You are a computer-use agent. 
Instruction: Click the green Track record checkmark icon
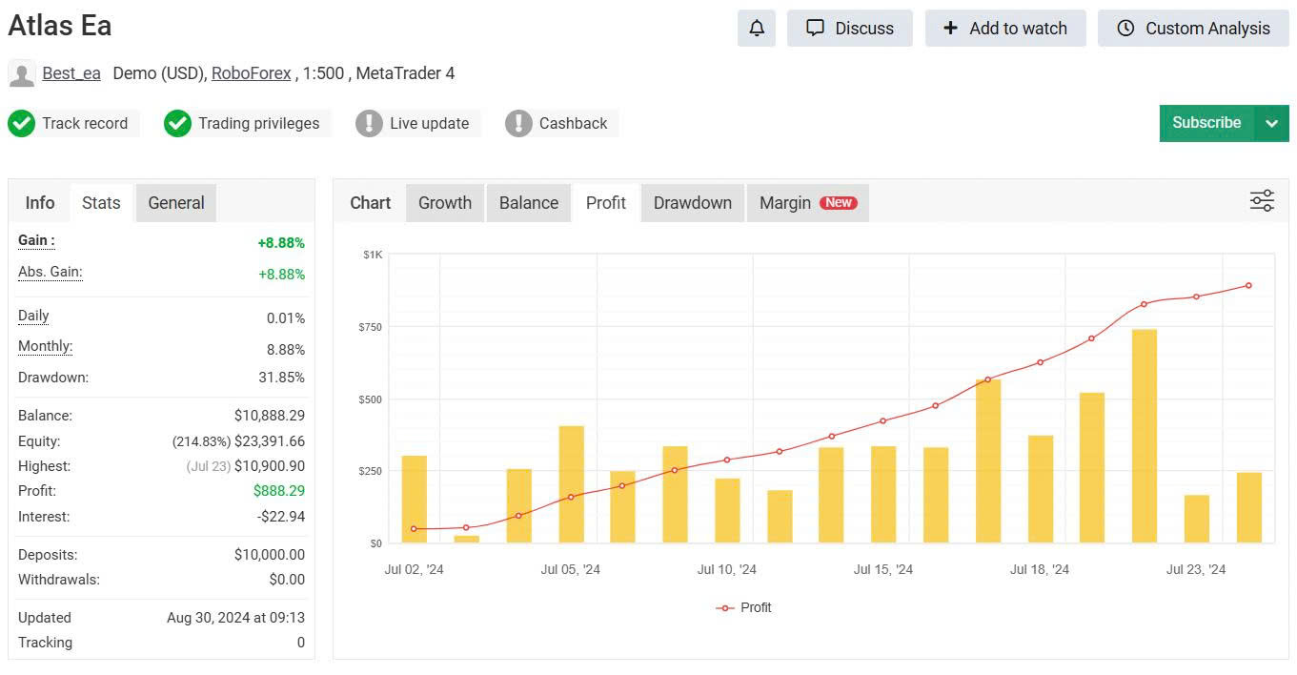pos(21,123)
